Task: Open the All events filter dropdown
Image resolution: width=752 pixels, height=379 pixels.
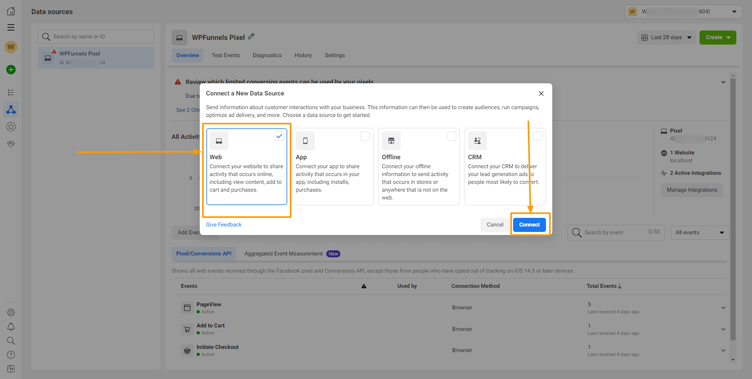Action: coord(700,232)
